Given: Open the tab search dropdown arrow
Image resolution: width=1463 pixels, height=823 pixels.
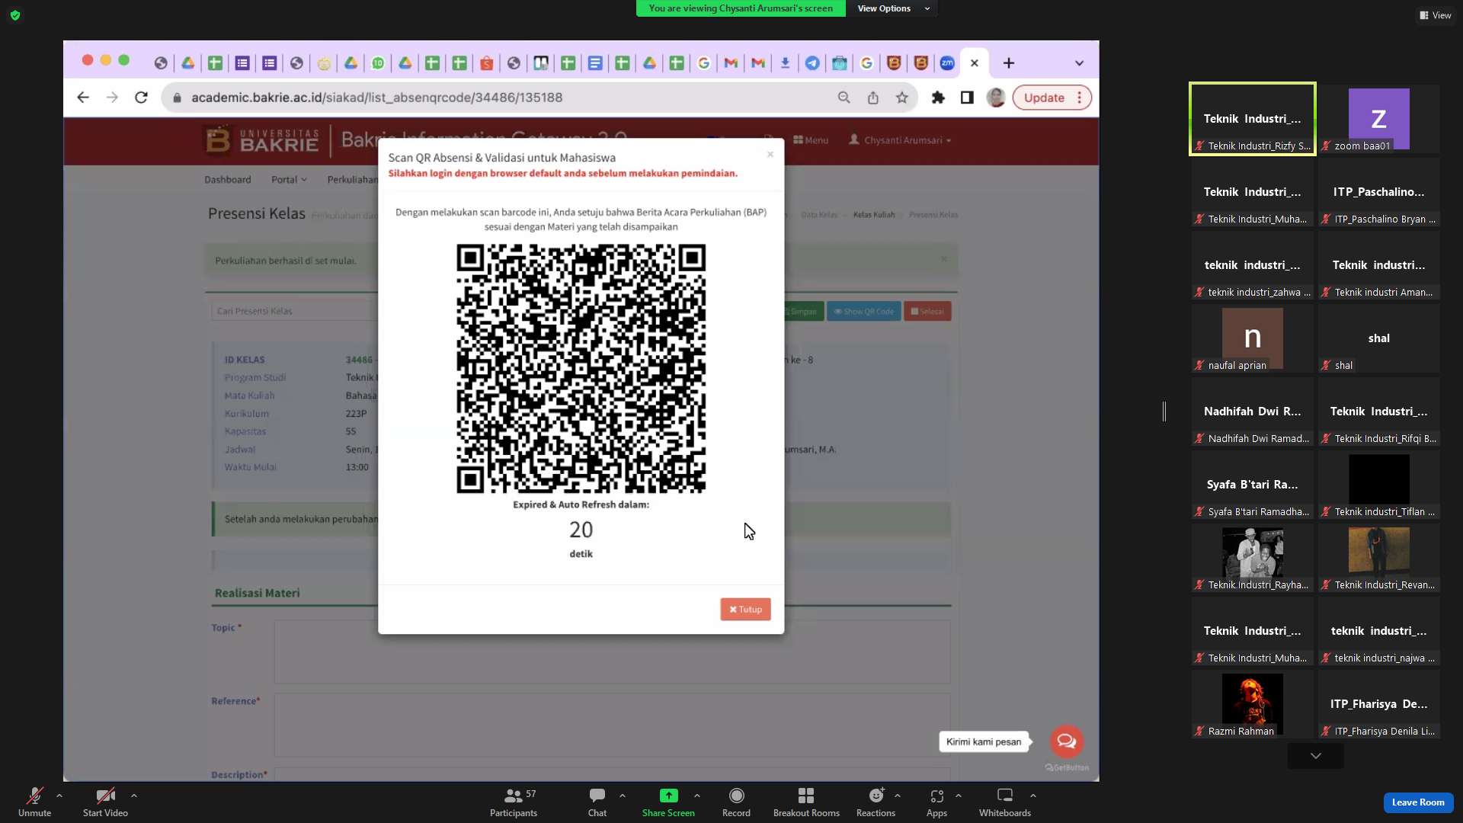Looking at the screenshot, I should tap(1079, 63).
